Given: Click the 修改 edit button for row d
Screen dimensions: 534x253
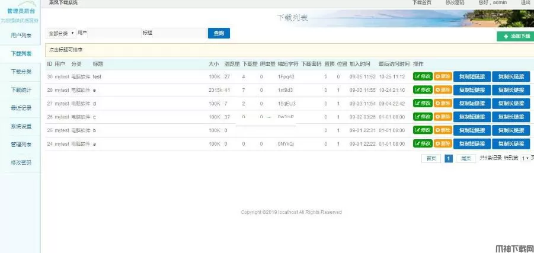Looking at the screenshot, I should pos(423,104).
